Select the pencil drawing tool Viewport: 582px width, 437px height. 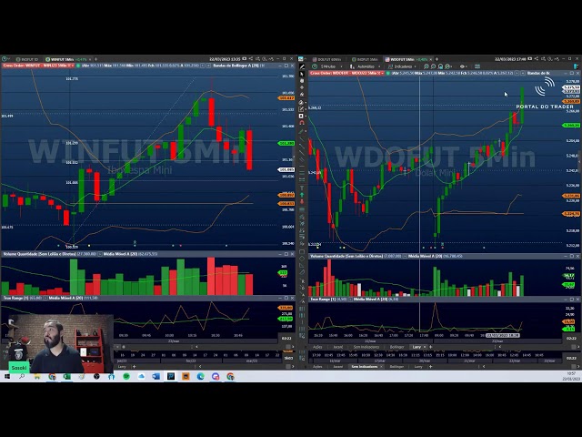[x=302, y=66]
